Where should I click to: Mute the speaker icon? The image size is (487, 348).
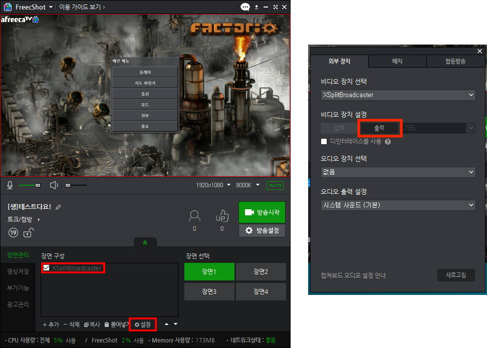tap(54, 185)
